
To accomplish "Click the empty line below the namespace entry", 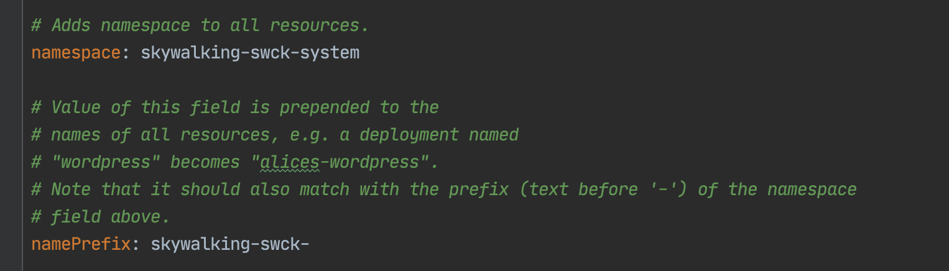I will [x=485, y=80].
